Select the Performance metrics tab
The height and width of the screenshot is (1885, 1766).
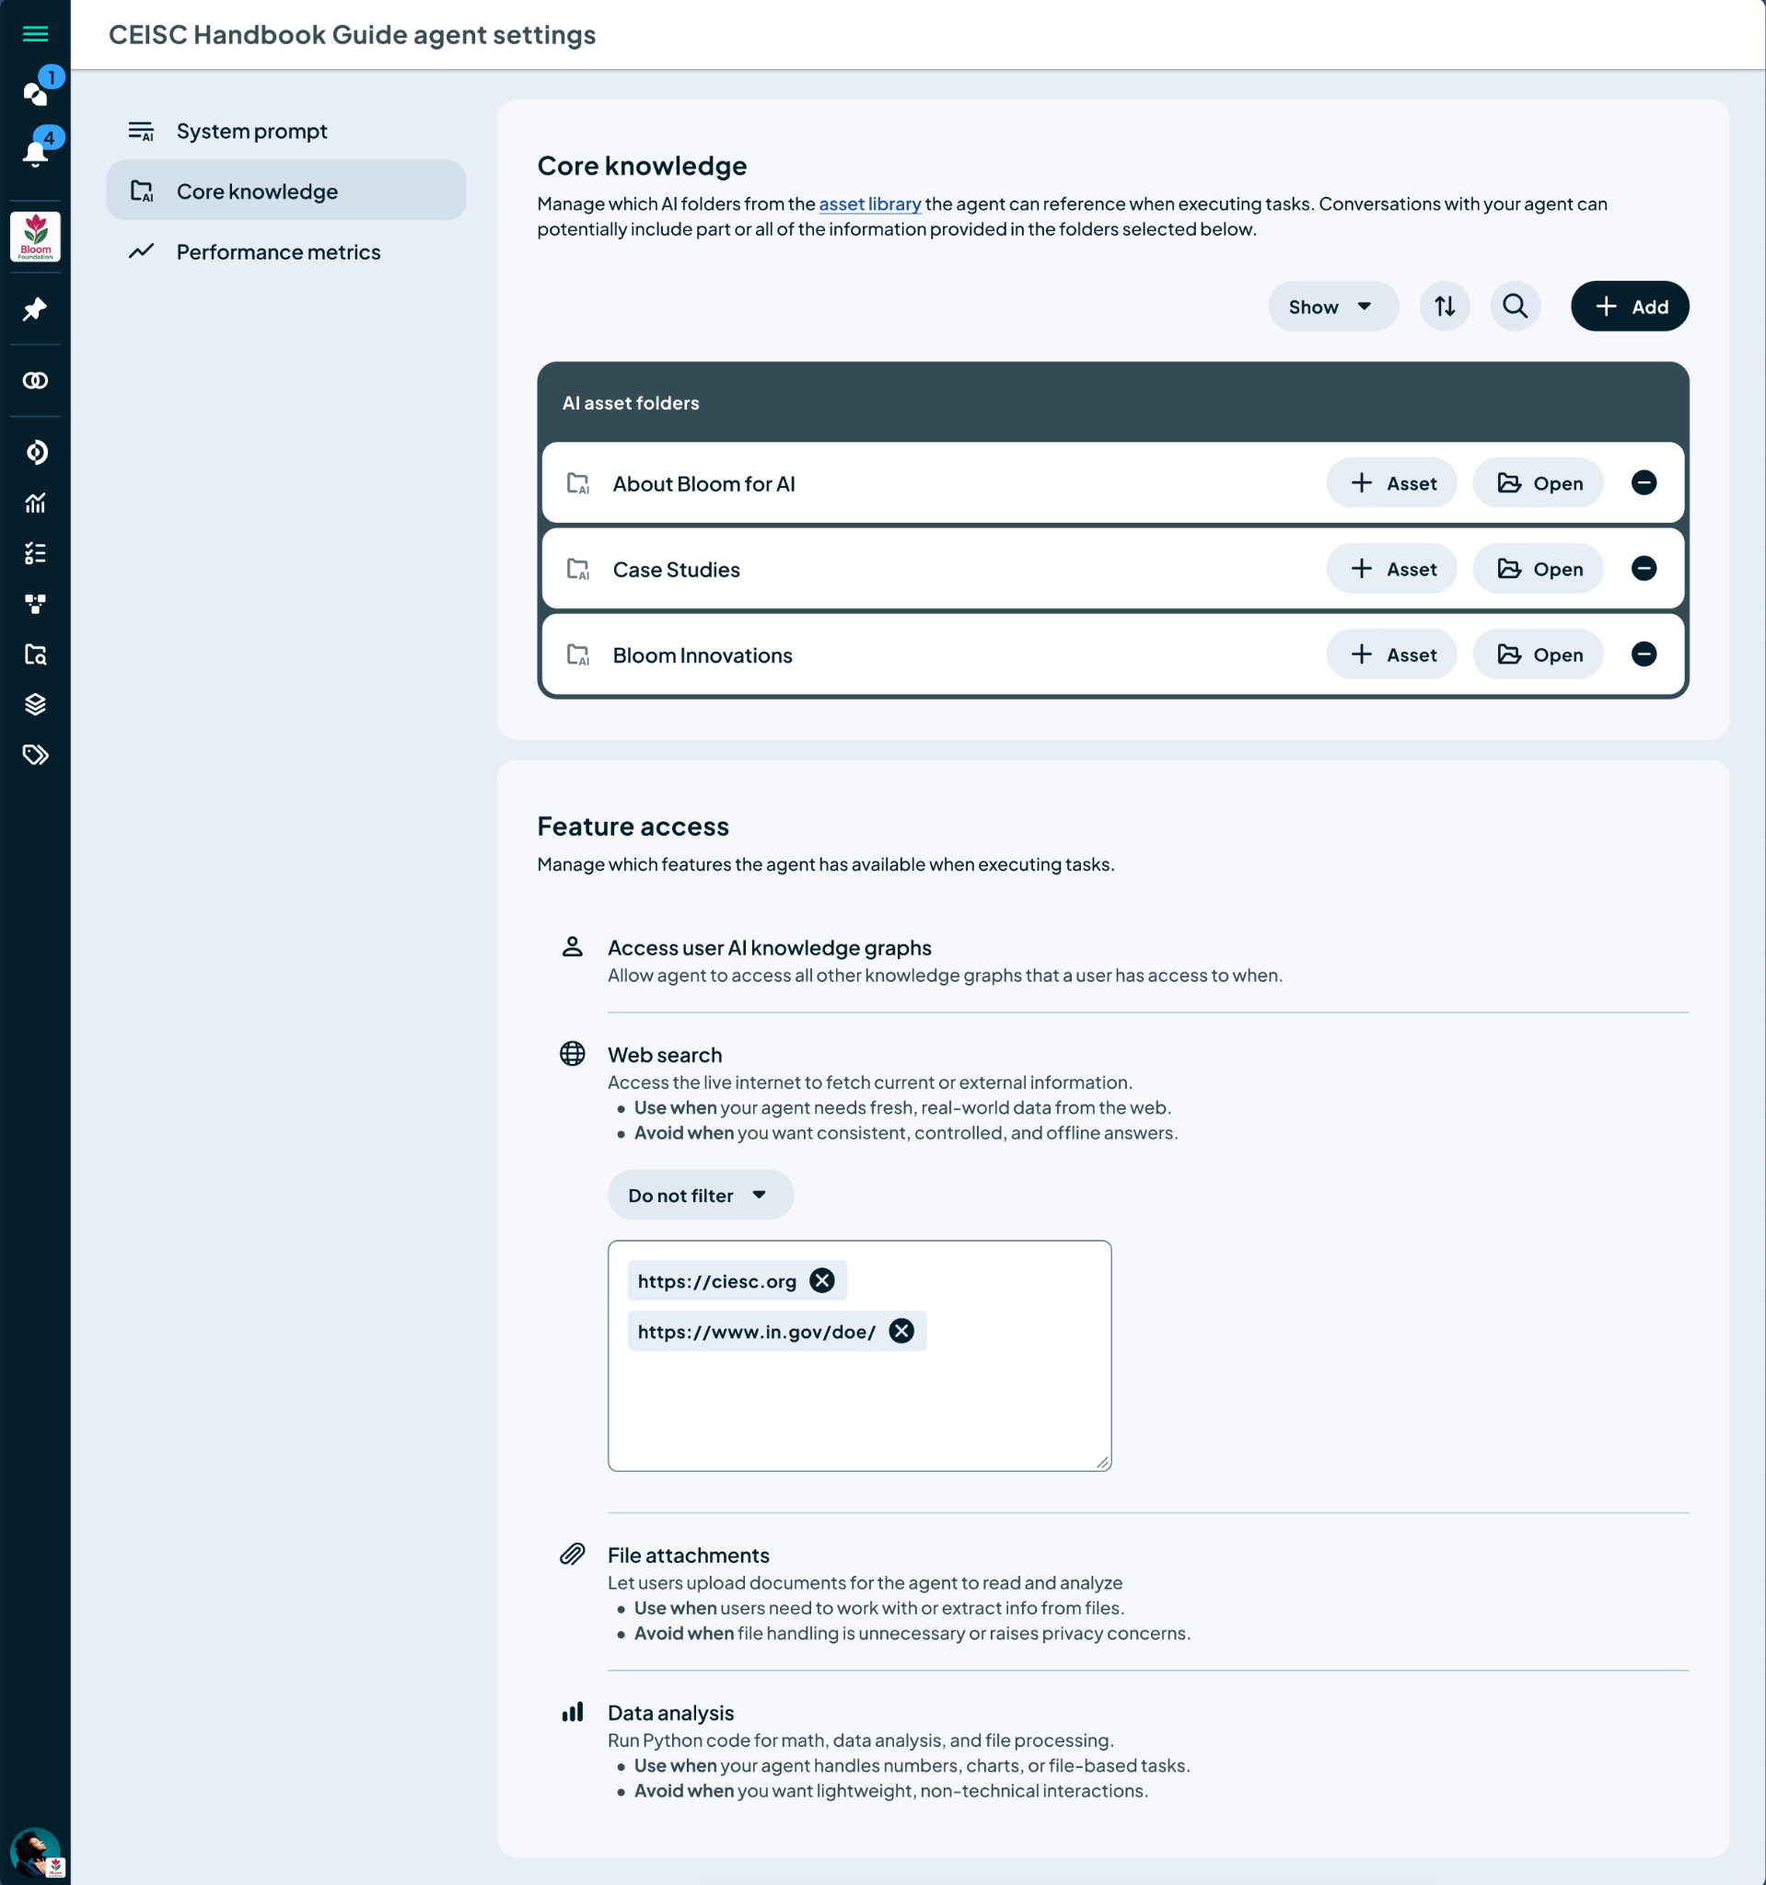285,251
